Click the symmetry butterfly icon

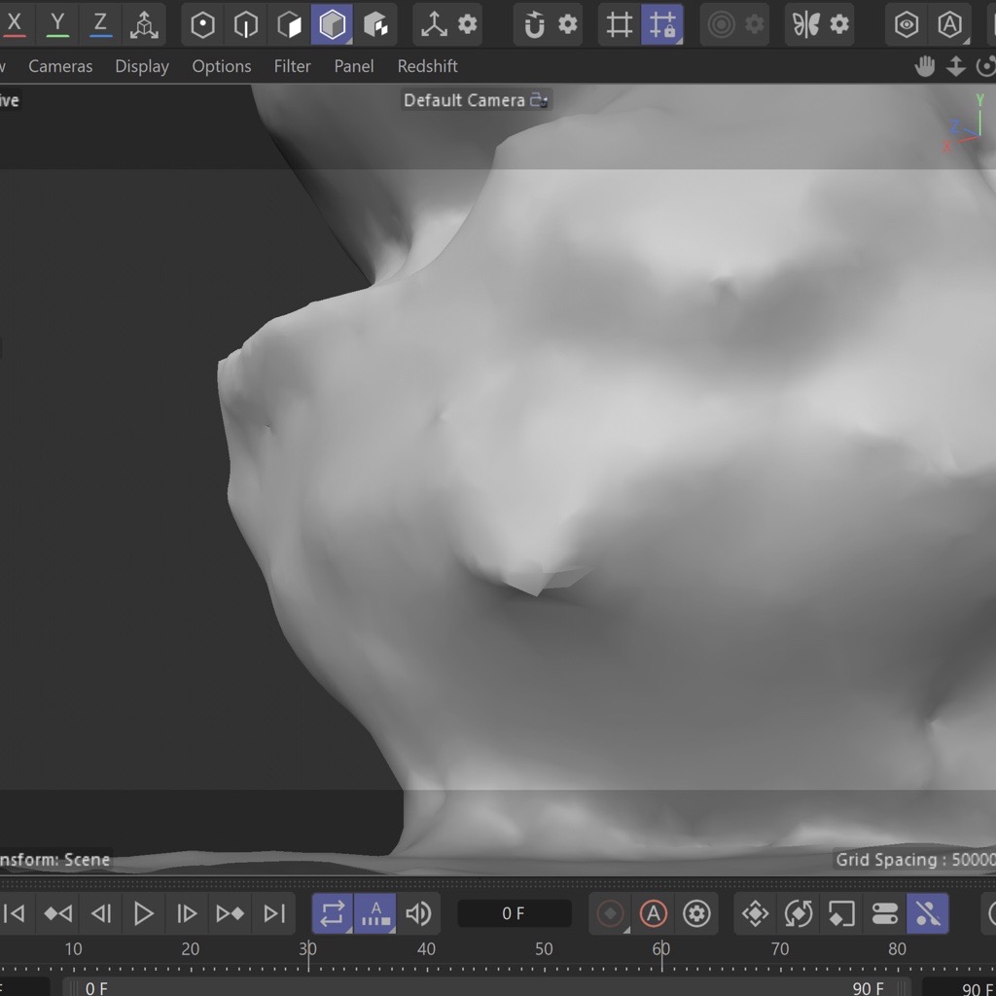pyautogui.click(x=805, y=25)
